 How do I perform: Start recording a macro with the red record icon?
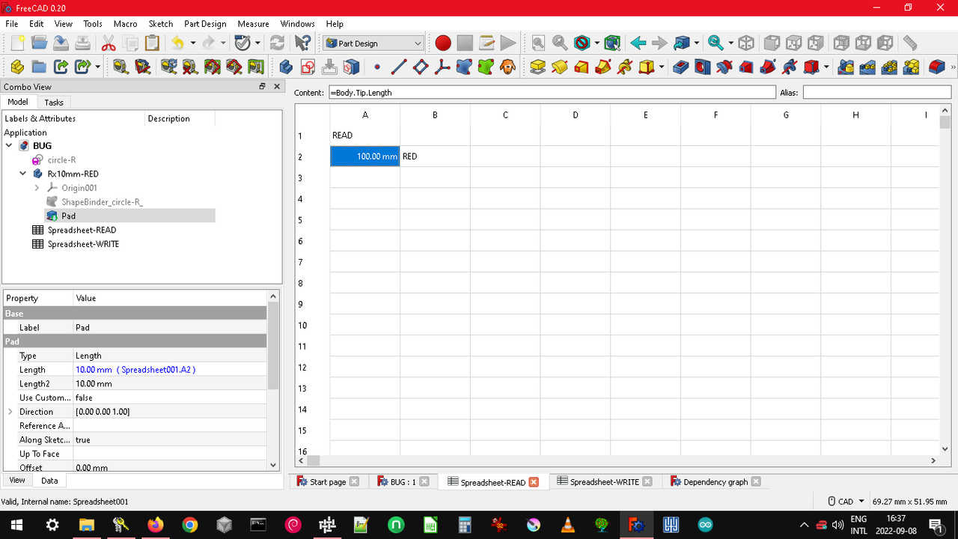[442, 43]
